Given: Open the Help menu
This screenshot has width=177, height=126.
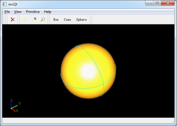Looking at the screenshot, I should coord(48,12).
